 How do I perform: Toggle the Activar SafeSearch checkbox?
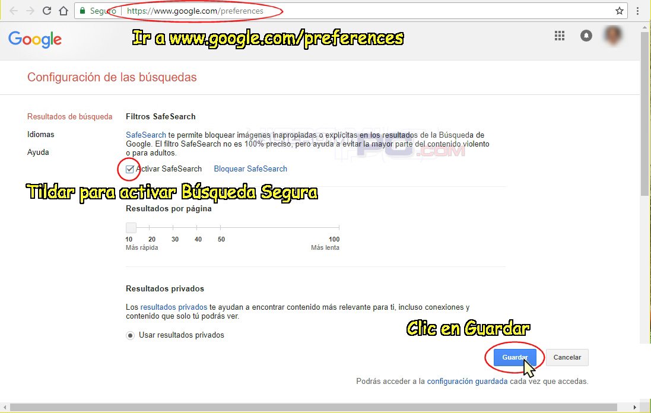[129, 169]
